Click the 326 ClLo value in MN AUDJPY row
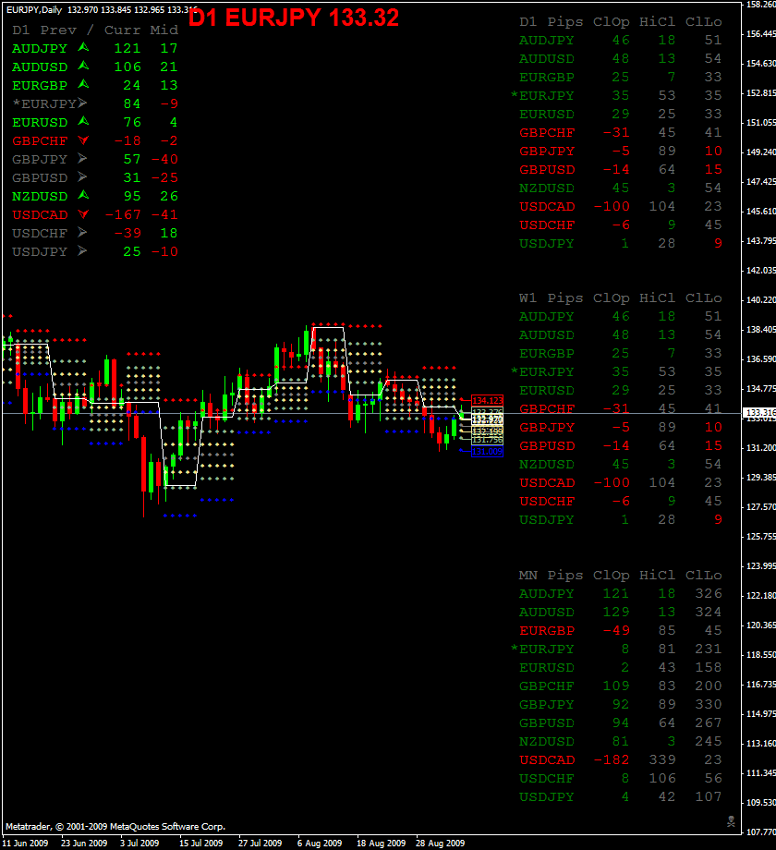The image size is (776, 850). click(x=709, y=594)
